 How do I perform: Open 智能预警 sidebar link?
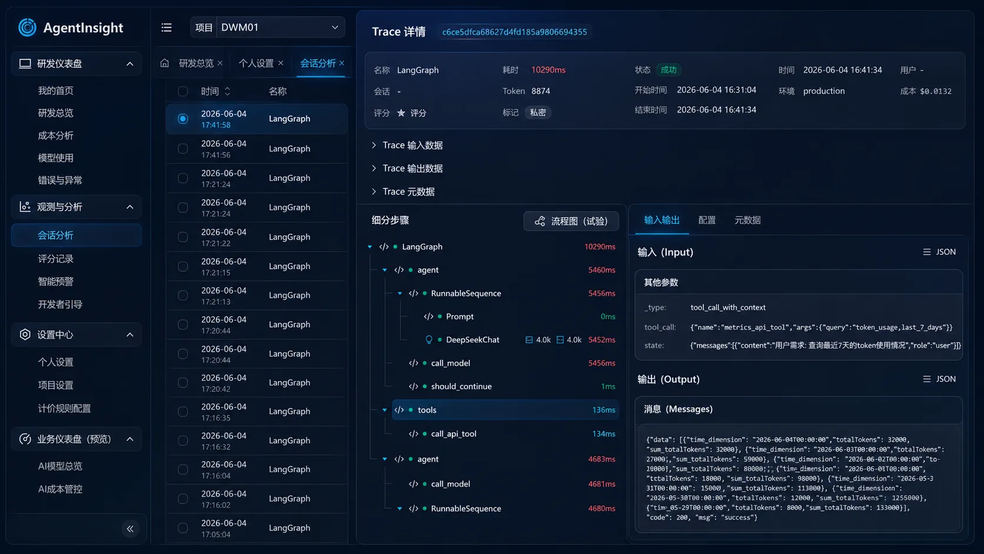point(56,281)
